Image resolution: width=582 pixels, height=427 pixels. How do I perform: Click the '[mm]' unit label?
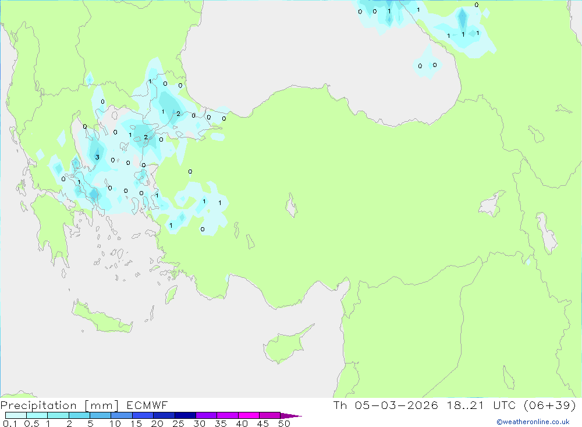tap(102, 405)
